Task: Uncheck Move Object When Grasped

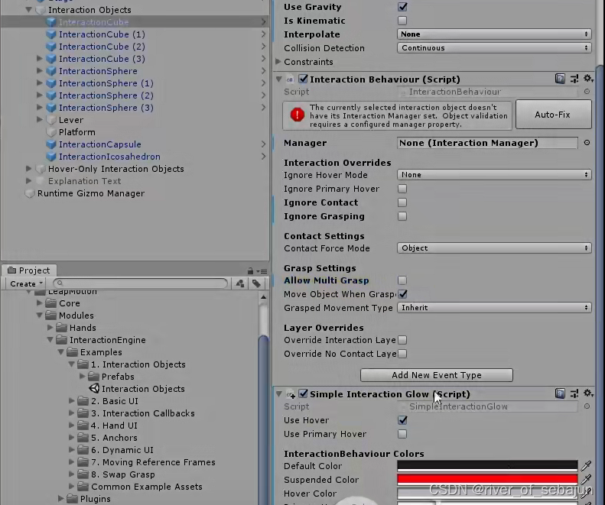Action: (403, 294)
